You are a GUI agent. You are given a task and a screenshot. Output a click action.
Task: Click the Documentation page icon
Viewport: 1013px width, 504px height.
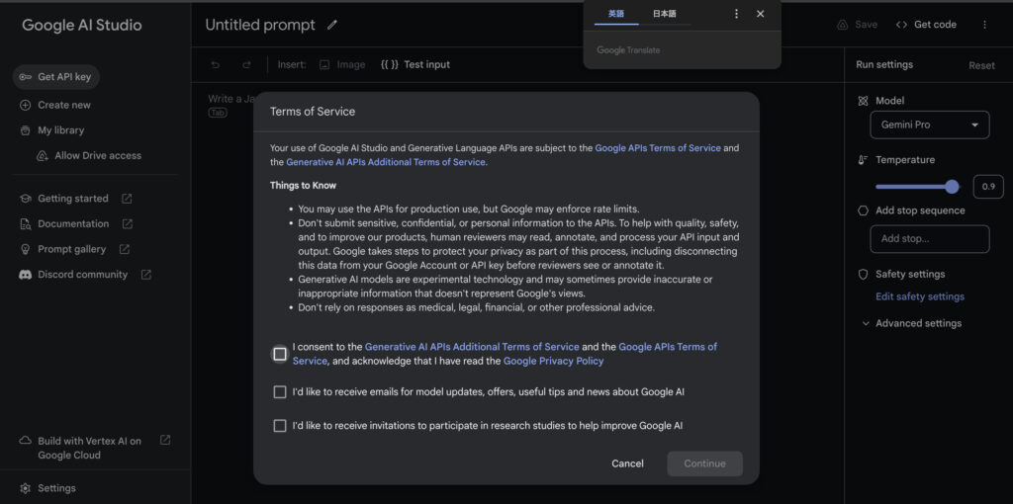pos(25,224)
